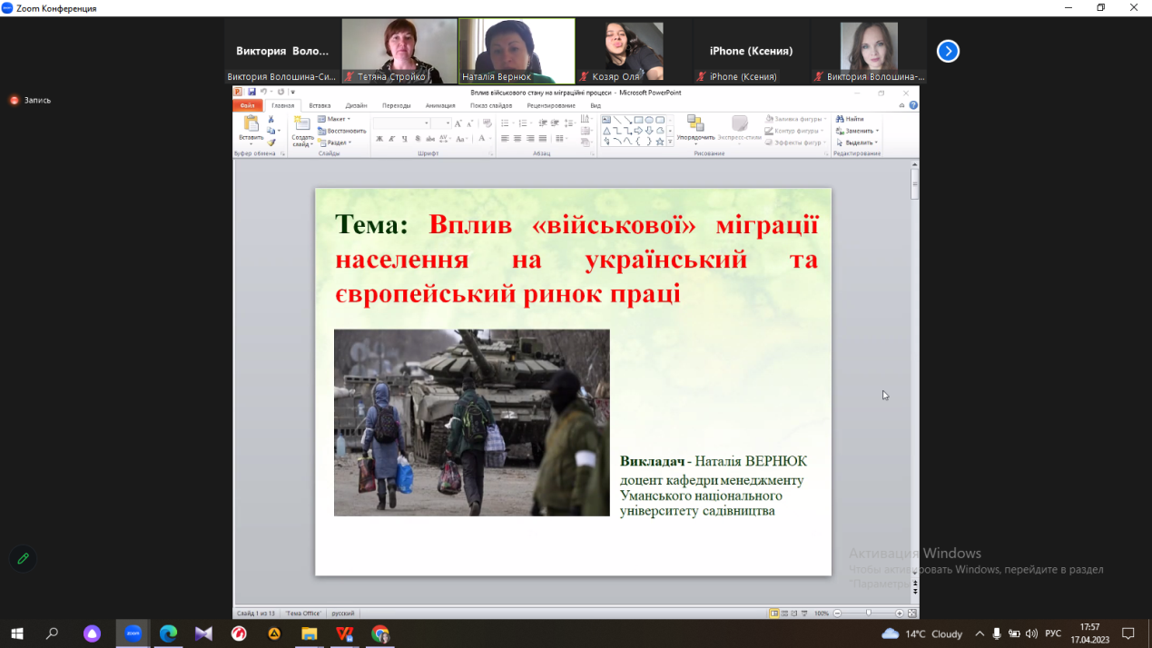
Task: Open Microsoft Edge from the taskbar
Action: [x=168, y=633]
